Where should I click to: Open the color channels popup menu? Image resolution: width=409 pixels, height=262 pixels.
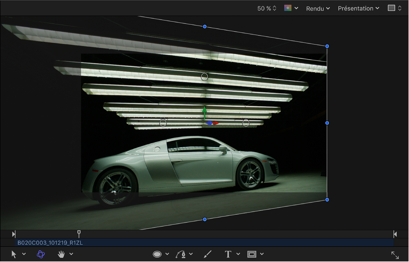pos(291,8)
